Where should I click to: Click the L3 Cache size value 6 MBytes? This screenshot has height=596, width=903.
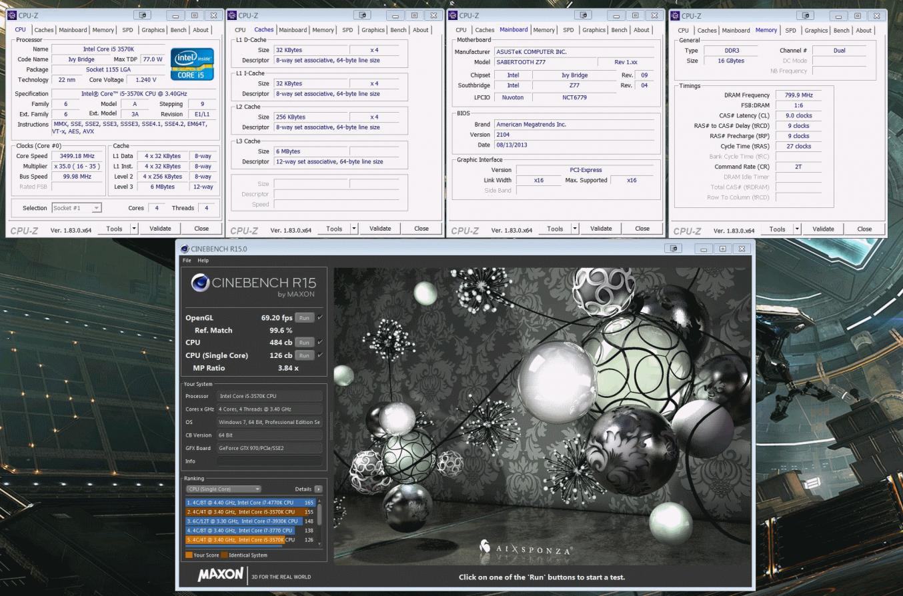pyautogui.click(x=311, y=151)
